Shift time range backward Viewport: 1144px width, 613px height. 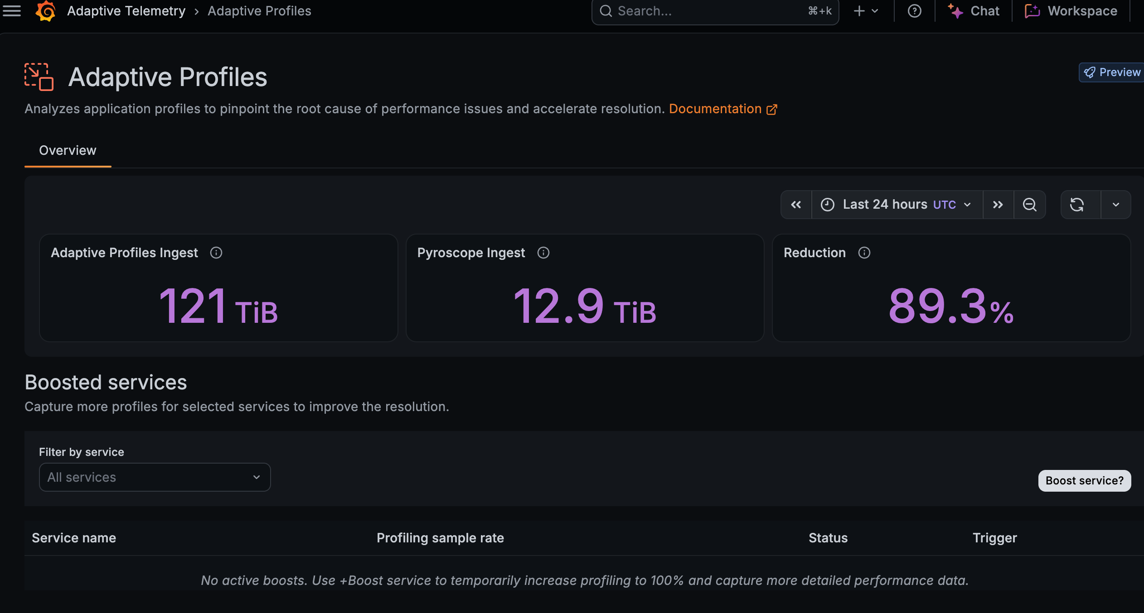(x=796, y=205)
